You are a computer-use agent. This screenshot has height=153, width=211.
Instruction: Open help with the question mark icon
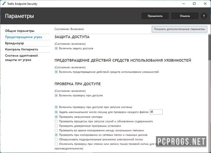[x=204, y=16]
